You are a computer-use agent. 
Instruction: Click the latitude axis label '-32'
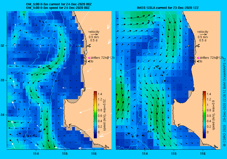point(3,46)
